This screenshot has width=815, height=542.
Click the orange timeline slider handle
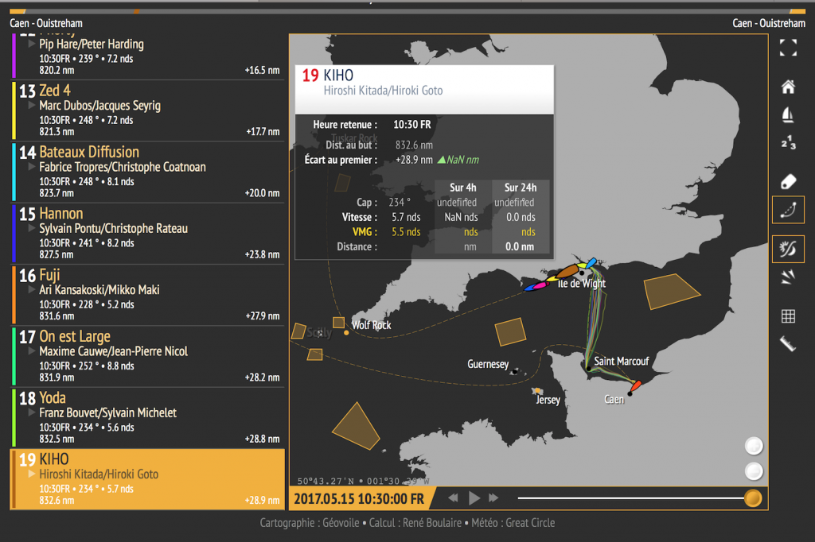point(753,497)
